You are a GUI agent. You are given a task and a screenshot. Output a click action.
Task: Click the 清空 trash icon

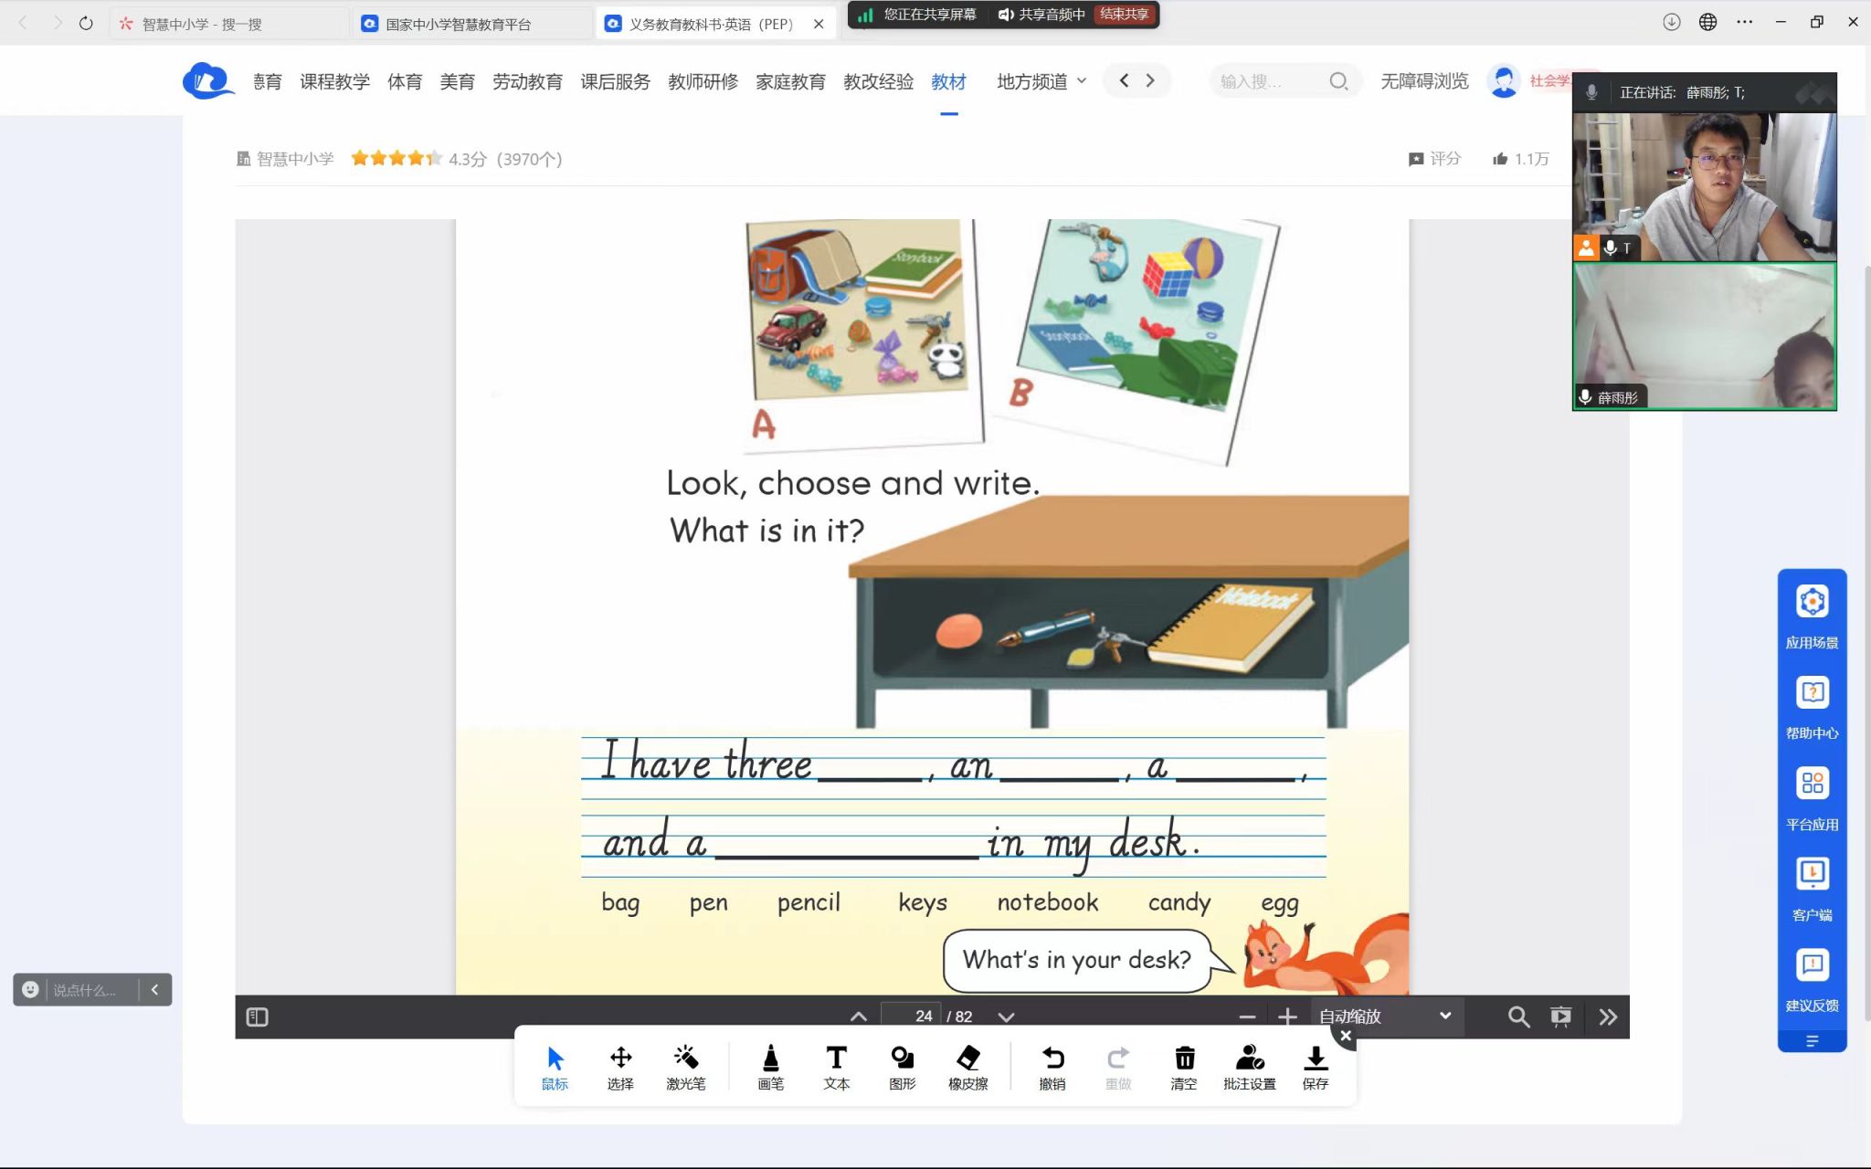click(x=1183, y=1066)
